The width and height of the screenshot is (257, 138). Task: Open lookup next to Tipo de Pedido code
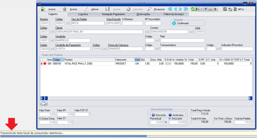coord(68,23)
